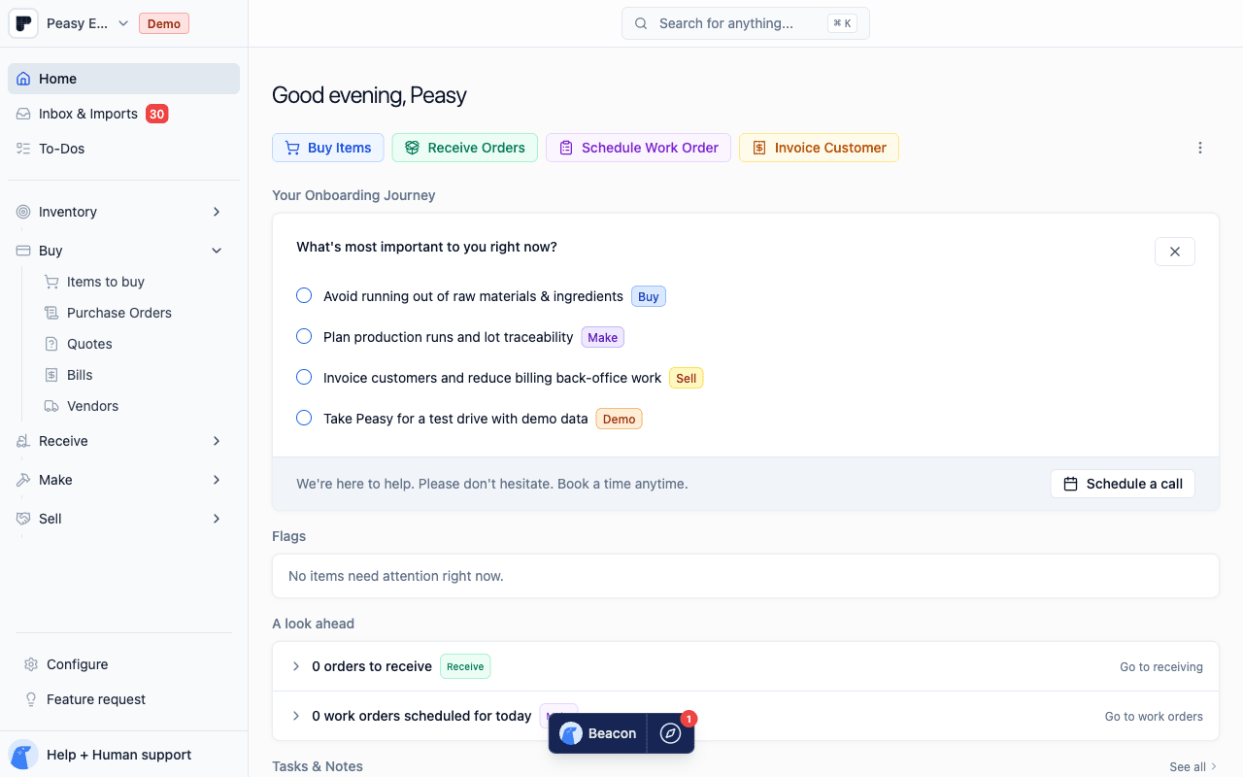This screenshot has width=1243, height=777.
Task: Open Quotes page
Action: click(x=89, y=344)
